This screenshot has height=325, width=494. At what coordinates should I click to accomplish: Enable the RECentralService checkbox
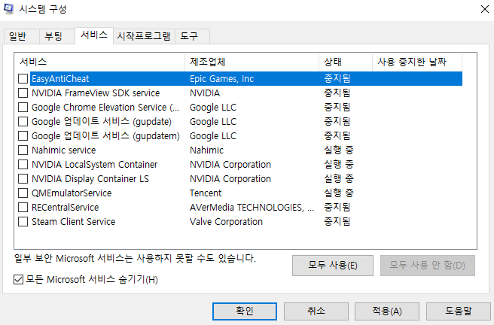coord(23,208)
